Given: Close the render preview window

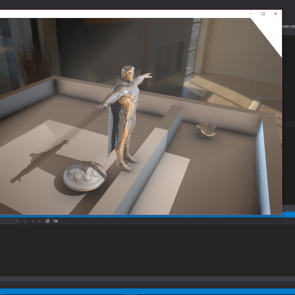Looking at the screenshot, I should [275, 14].
